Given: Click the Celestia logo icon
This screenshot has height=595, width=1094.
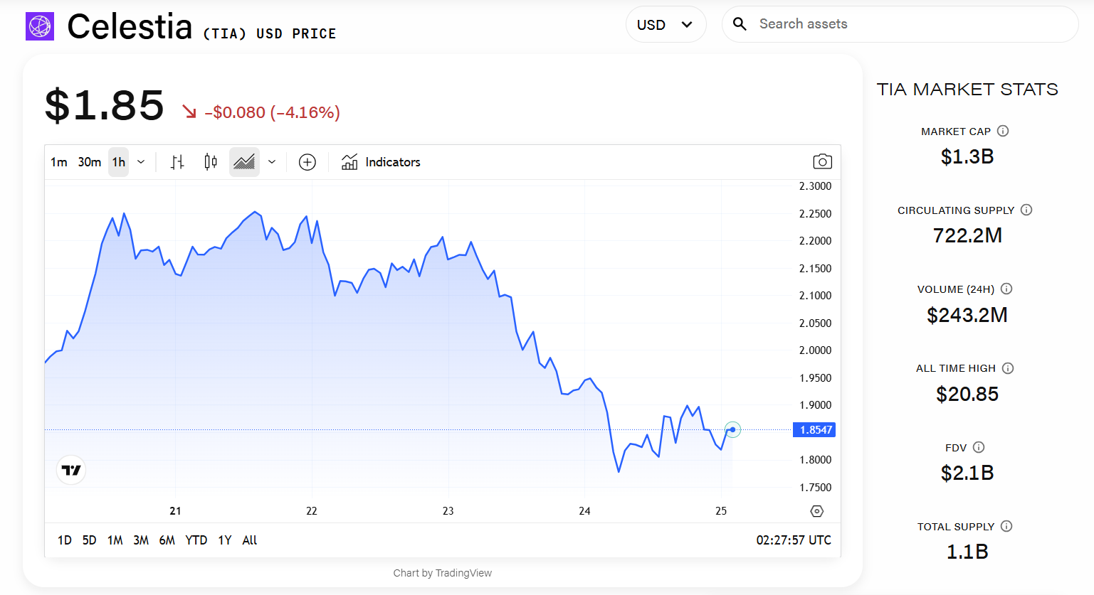Looking at the screenshot, I should [40, 26].
